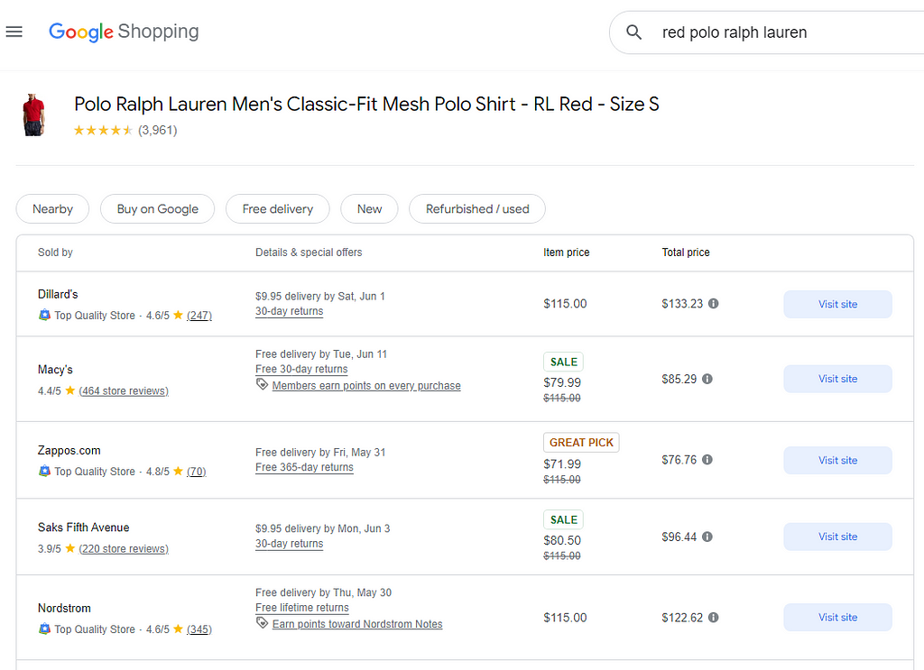
Task: Click Details & special offers header
Action: coord(309,252)
